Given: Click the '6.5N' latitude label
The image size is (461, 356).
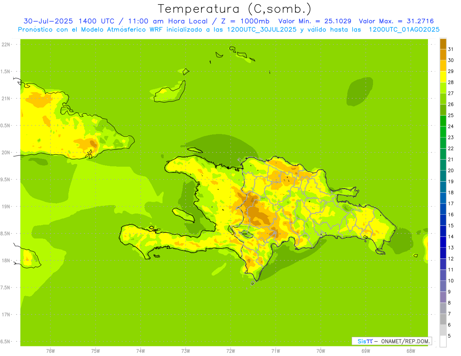Looking at the screenshot, I should (x=6, y=341).
